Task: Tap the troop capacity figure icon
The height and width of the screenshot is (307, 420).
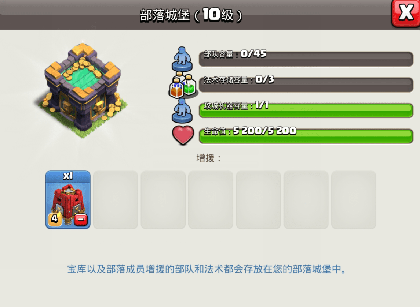Action: 182,59
